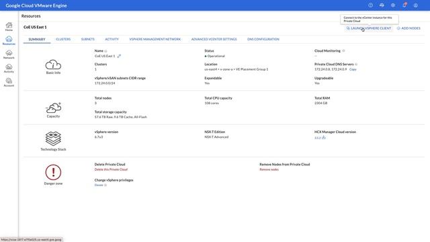Open the Advanced vCenter Settings tab

(x=214, y=39)
